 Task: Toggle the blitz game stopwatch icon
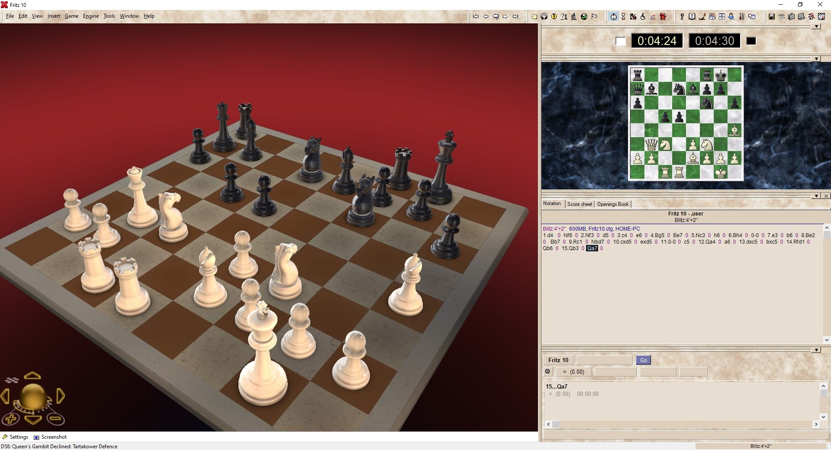pyautogui.click(x=614, y=16)
